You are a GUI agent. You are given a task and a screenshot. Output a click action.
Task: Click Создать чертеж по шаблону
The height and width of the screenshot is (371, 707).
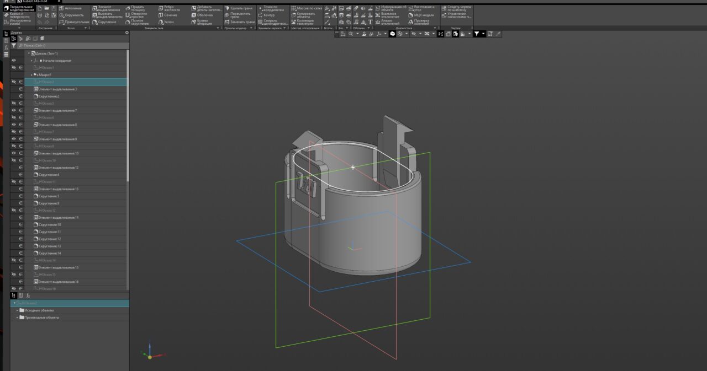[456, 8]
